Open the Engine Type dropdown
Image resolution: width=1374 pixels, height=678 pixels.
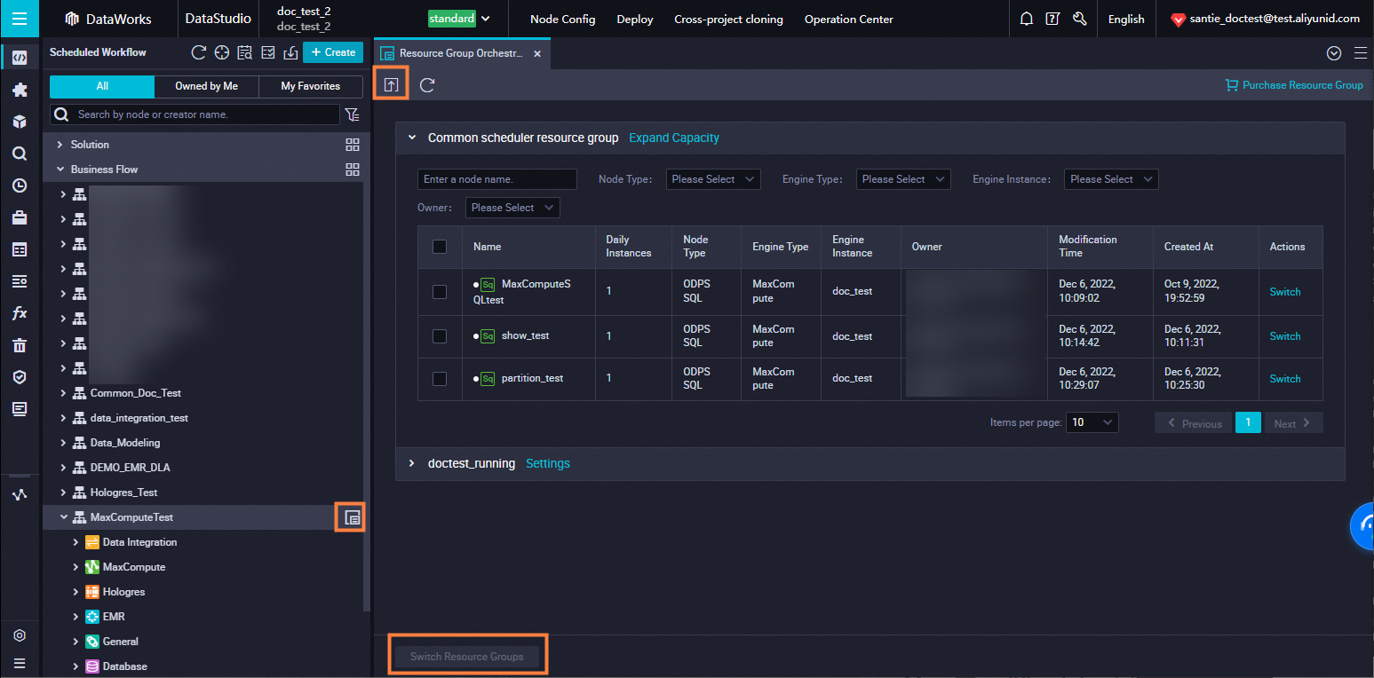[x=903, y=179]
